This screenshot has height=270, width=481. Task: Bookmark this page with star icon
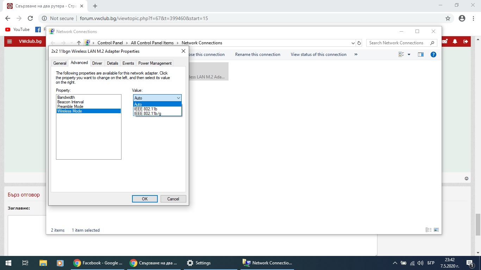[x=448, y=18]
